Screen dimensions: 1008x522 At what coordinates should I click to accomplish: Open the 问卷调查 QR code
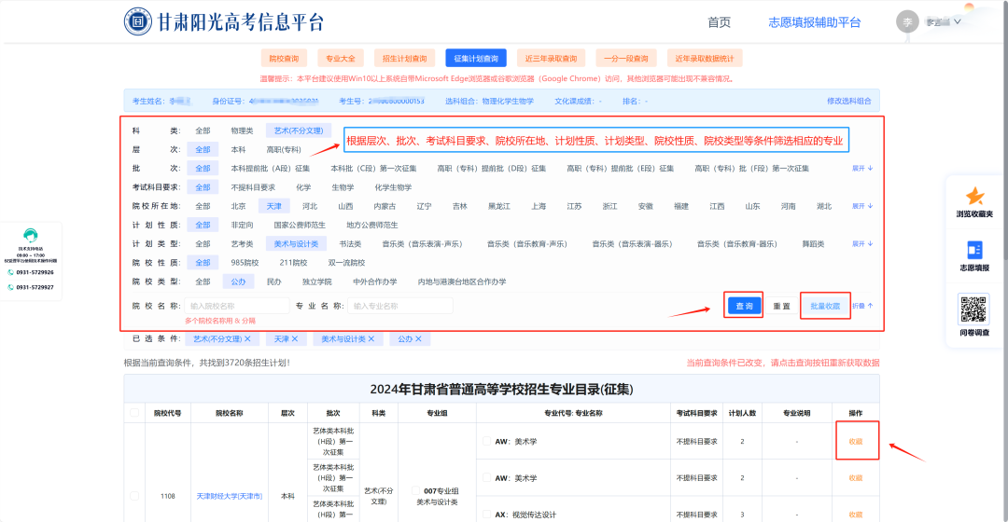click(973, 309)
